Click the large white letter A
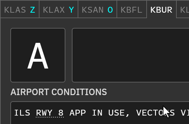This screenshot has height=124, width=189. point(38,56)
